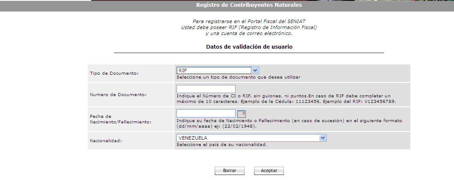Click the 'Tipo de Documento:' label
This screenshot has width=454, height=187.
(x=114, y=73)
